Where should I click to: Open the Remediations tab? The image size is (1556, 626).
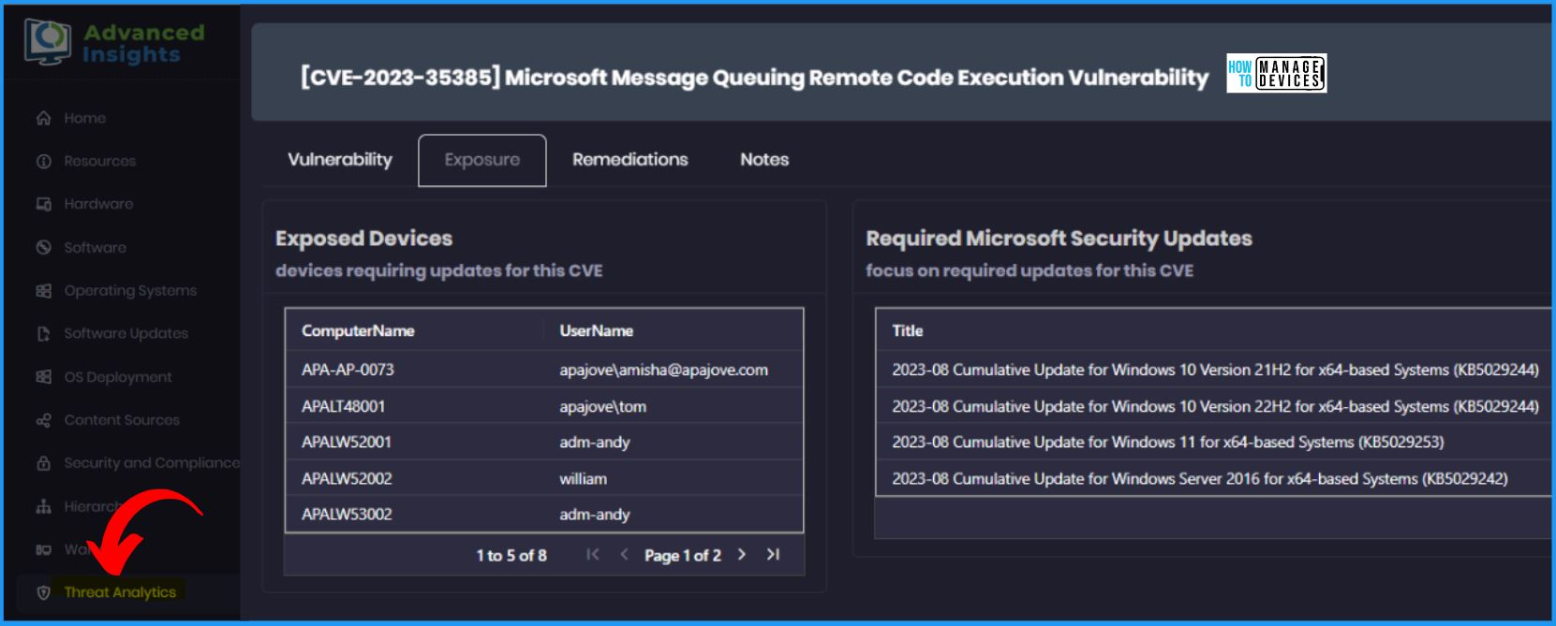click(630, 160)
